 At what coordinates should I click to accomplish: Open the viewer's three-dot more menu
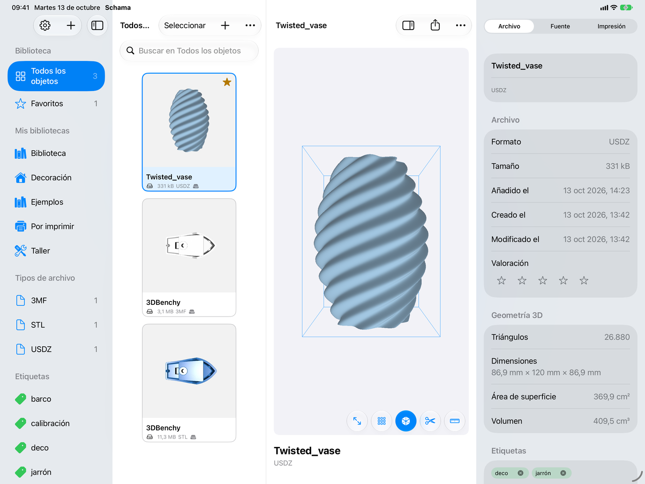pyautogui.click(x=461, y=25)
